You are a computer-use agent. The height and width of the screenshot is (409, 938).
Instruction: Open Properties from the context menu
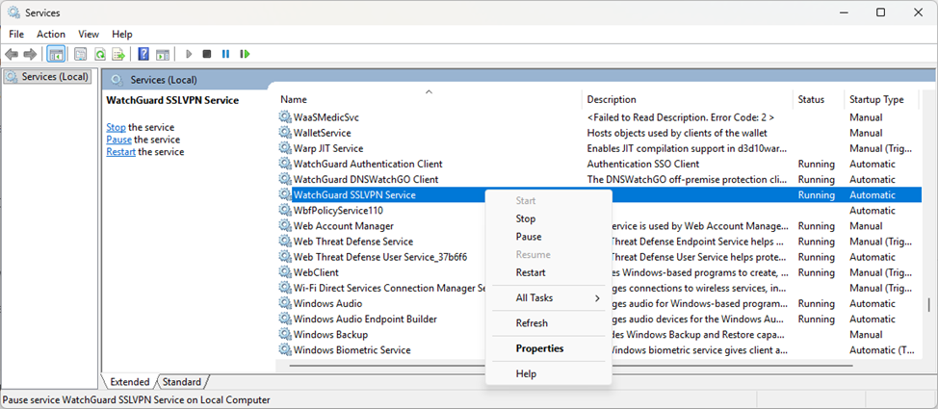[x=539, y=348]
